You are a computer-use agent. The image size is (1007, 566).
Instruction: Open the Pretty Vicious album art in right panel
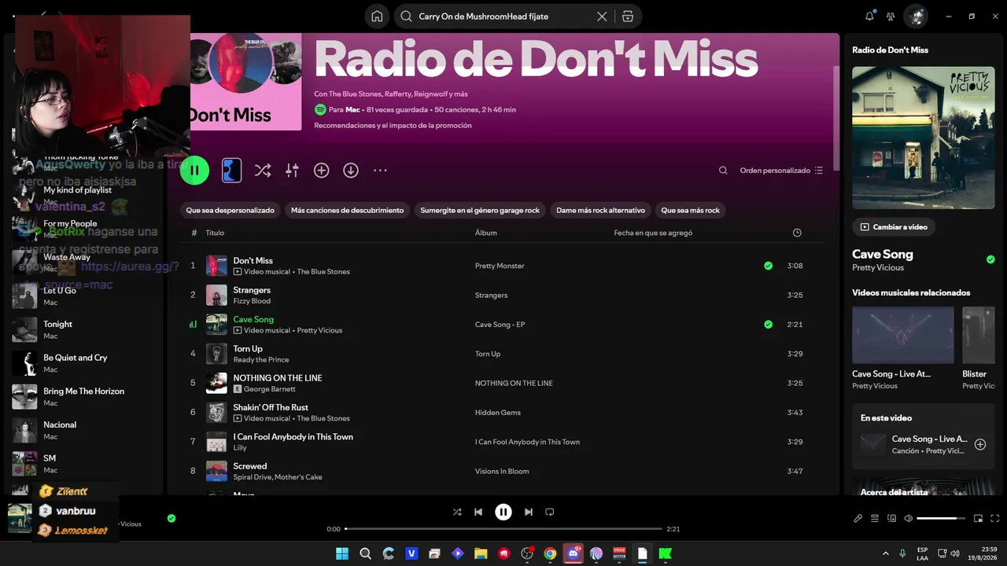923,138
